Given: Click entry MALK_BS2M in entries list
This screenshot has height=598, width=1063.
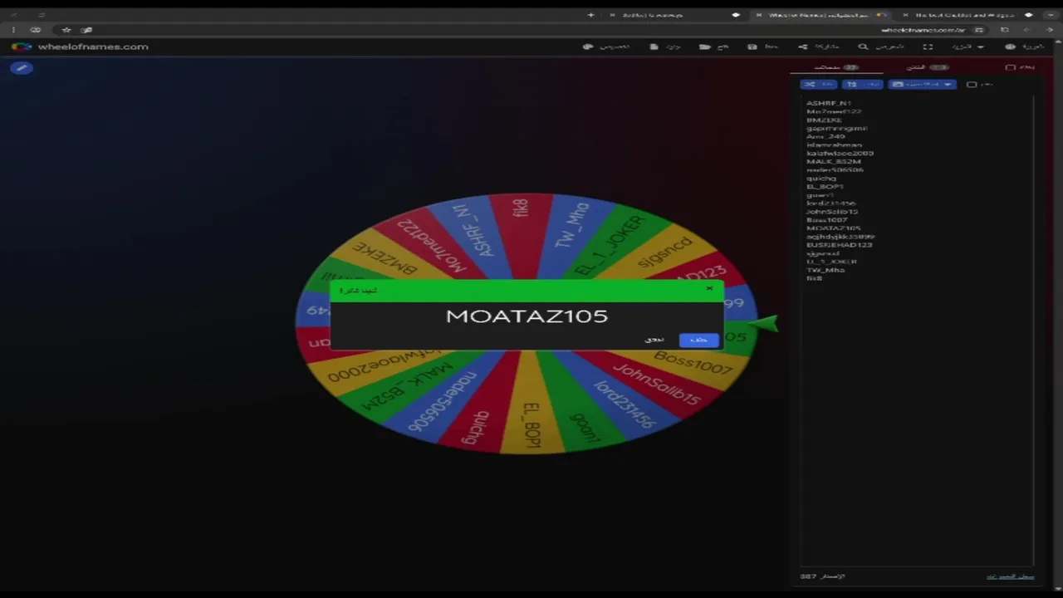Looking at the screenshot, I should 833,161.
